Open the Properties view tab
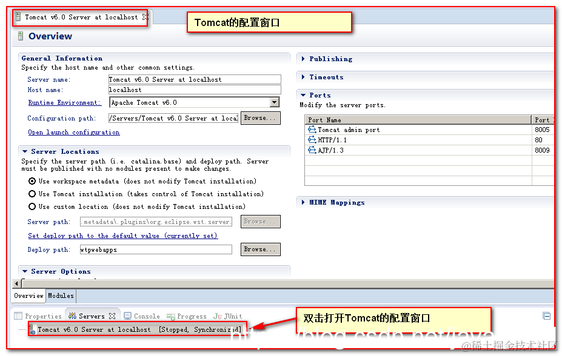 [x=38, y=316]
